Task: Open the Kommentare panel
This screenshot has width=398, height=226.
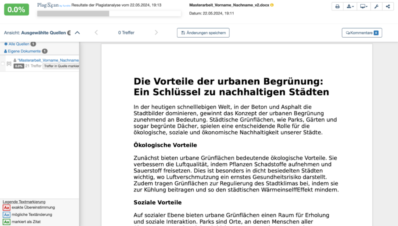Action: click(362, 33)
